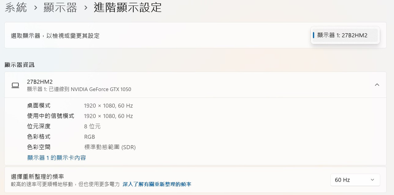The image size is (394, 195).
Task: Click the 進階顯示設定 page title
Action: pos(128,7)
